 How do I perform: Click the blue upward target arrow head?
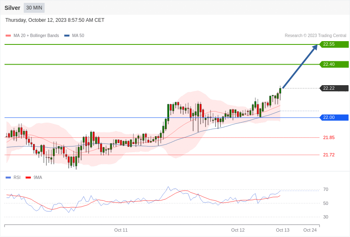coord(315,47)
